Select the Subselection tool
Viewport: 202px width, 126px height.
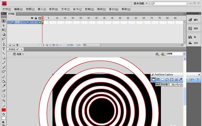tap(4, 25)
